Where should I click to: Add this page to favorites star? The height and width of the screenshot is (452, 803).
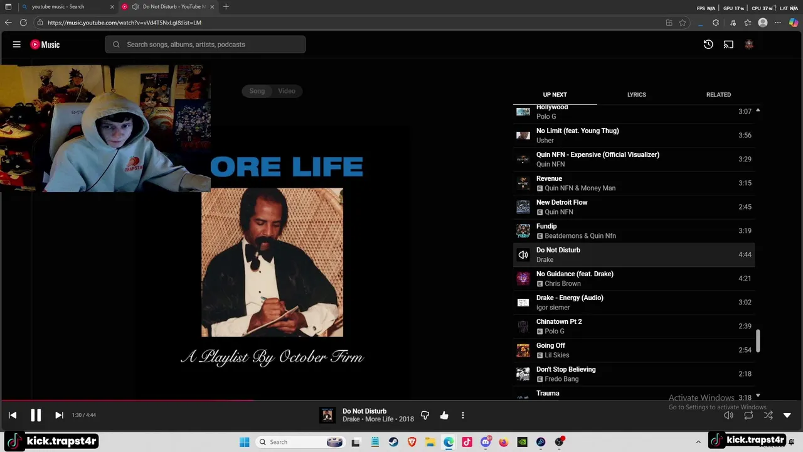683,23
